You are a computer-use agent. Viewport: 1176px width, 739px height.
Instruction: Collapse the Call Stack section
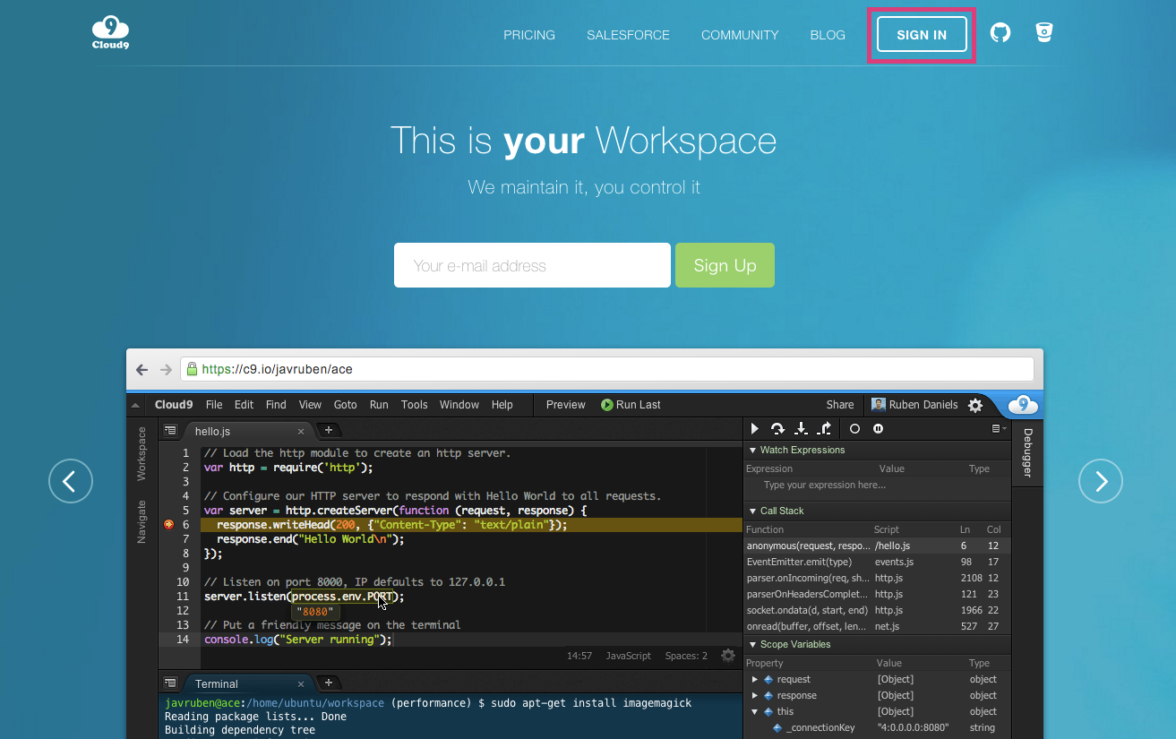click(x=751, y=511)
